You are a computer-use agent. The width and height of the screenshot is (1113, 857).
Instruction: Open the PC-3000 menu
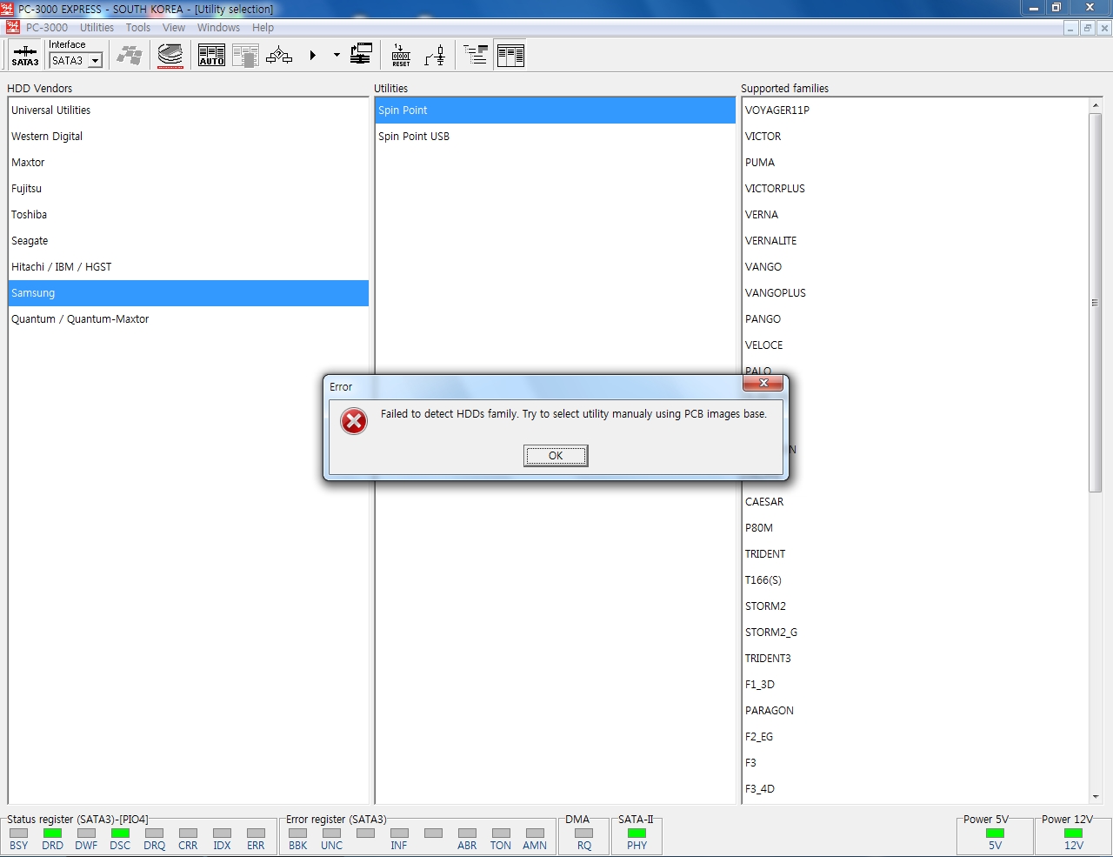[47, 28]
